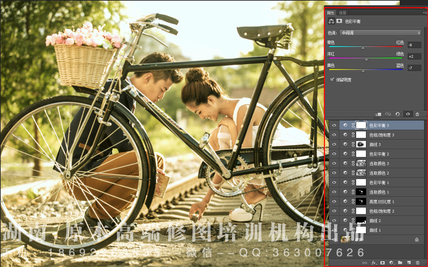Create a new layer with page icon
Image resolution: width=428 pixels, height=267 pixels.
click(409, 263)
